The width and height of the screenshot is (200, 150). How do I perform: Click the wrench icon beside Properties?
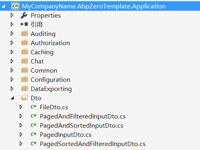pyautogui.click(x=24, y=16)
